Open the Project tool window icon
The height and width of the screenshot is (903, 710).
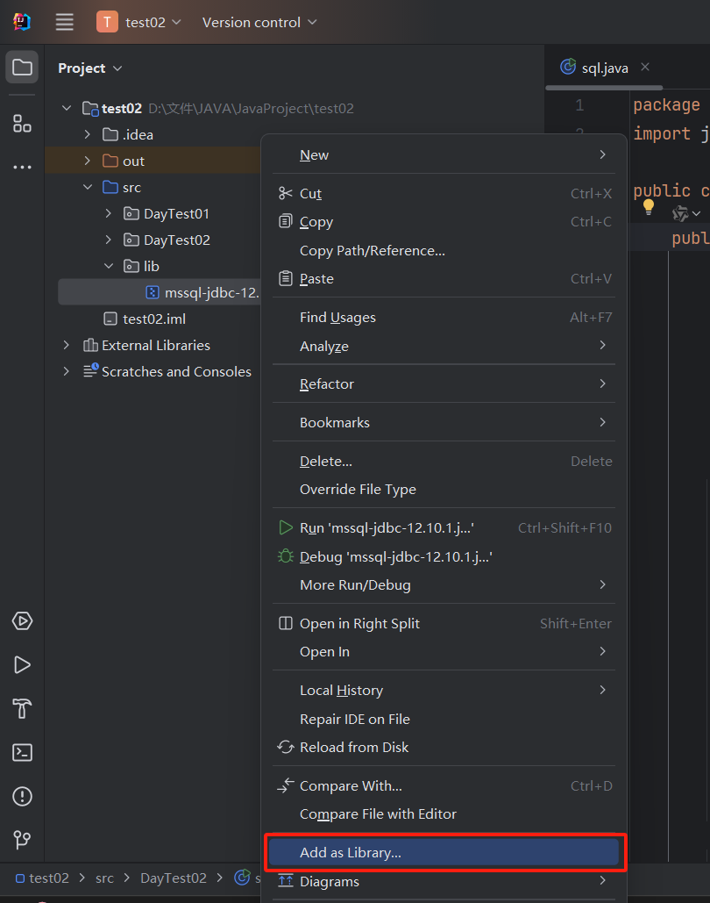coord(21,67)
